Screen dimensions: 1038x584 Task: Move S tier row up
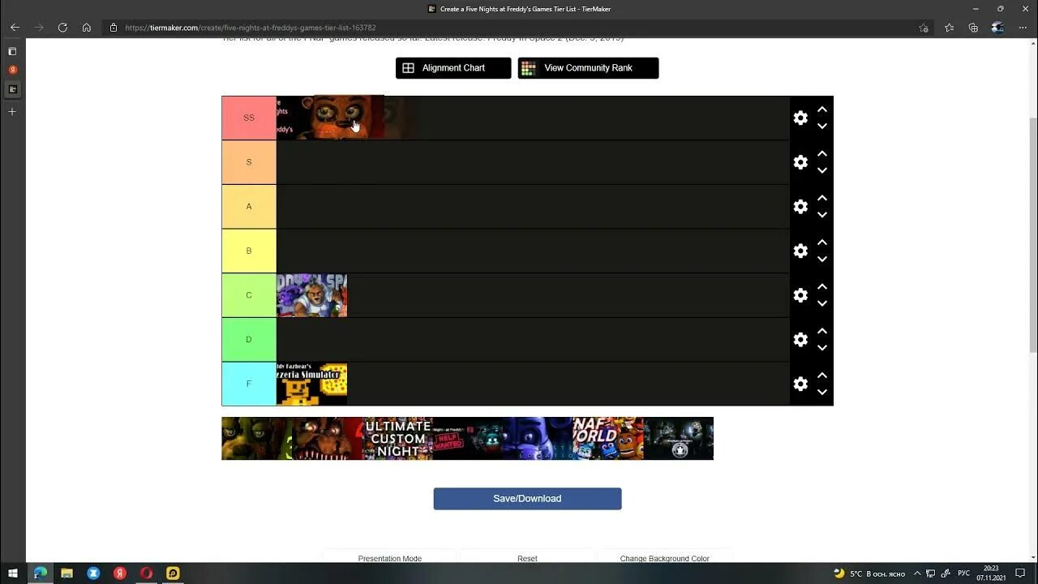click(822, 153)
